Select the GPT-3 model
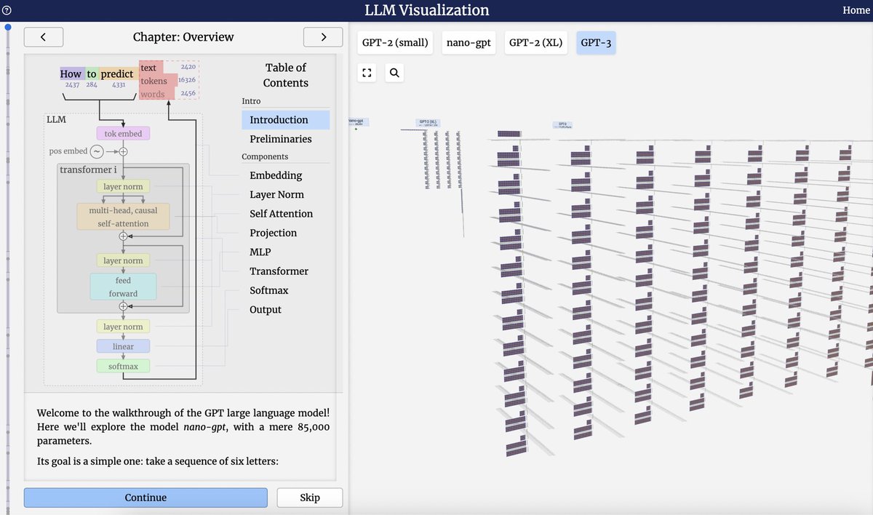The image size is (873, 515). point(596,43)
